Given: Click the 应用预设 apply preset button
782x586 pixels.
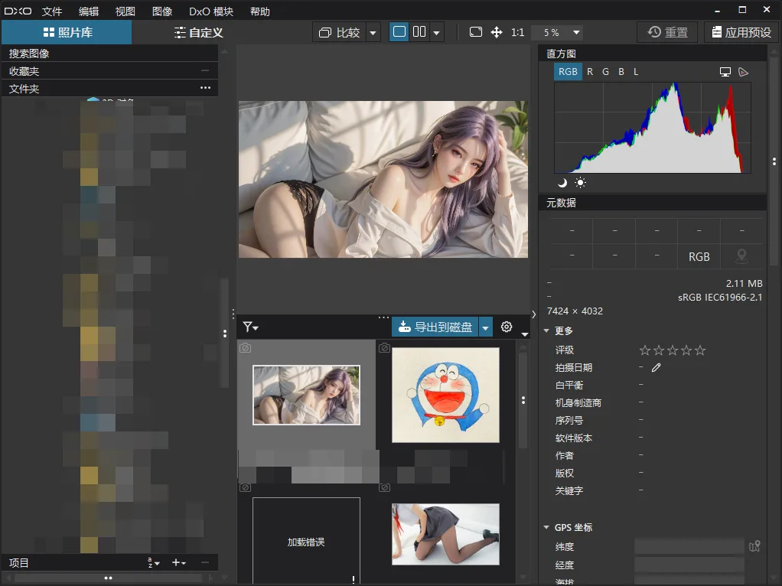Looking at the screenshot, I should (x=741, y=32).
